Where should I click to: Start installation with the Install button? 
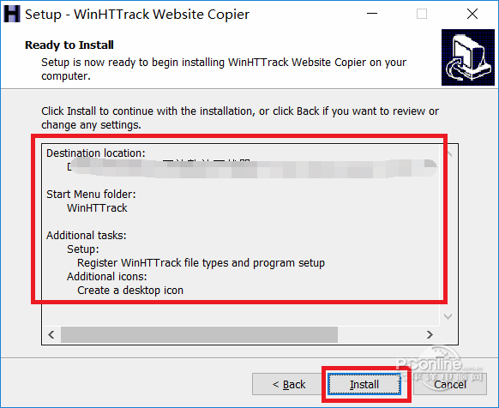coord(364,384)
